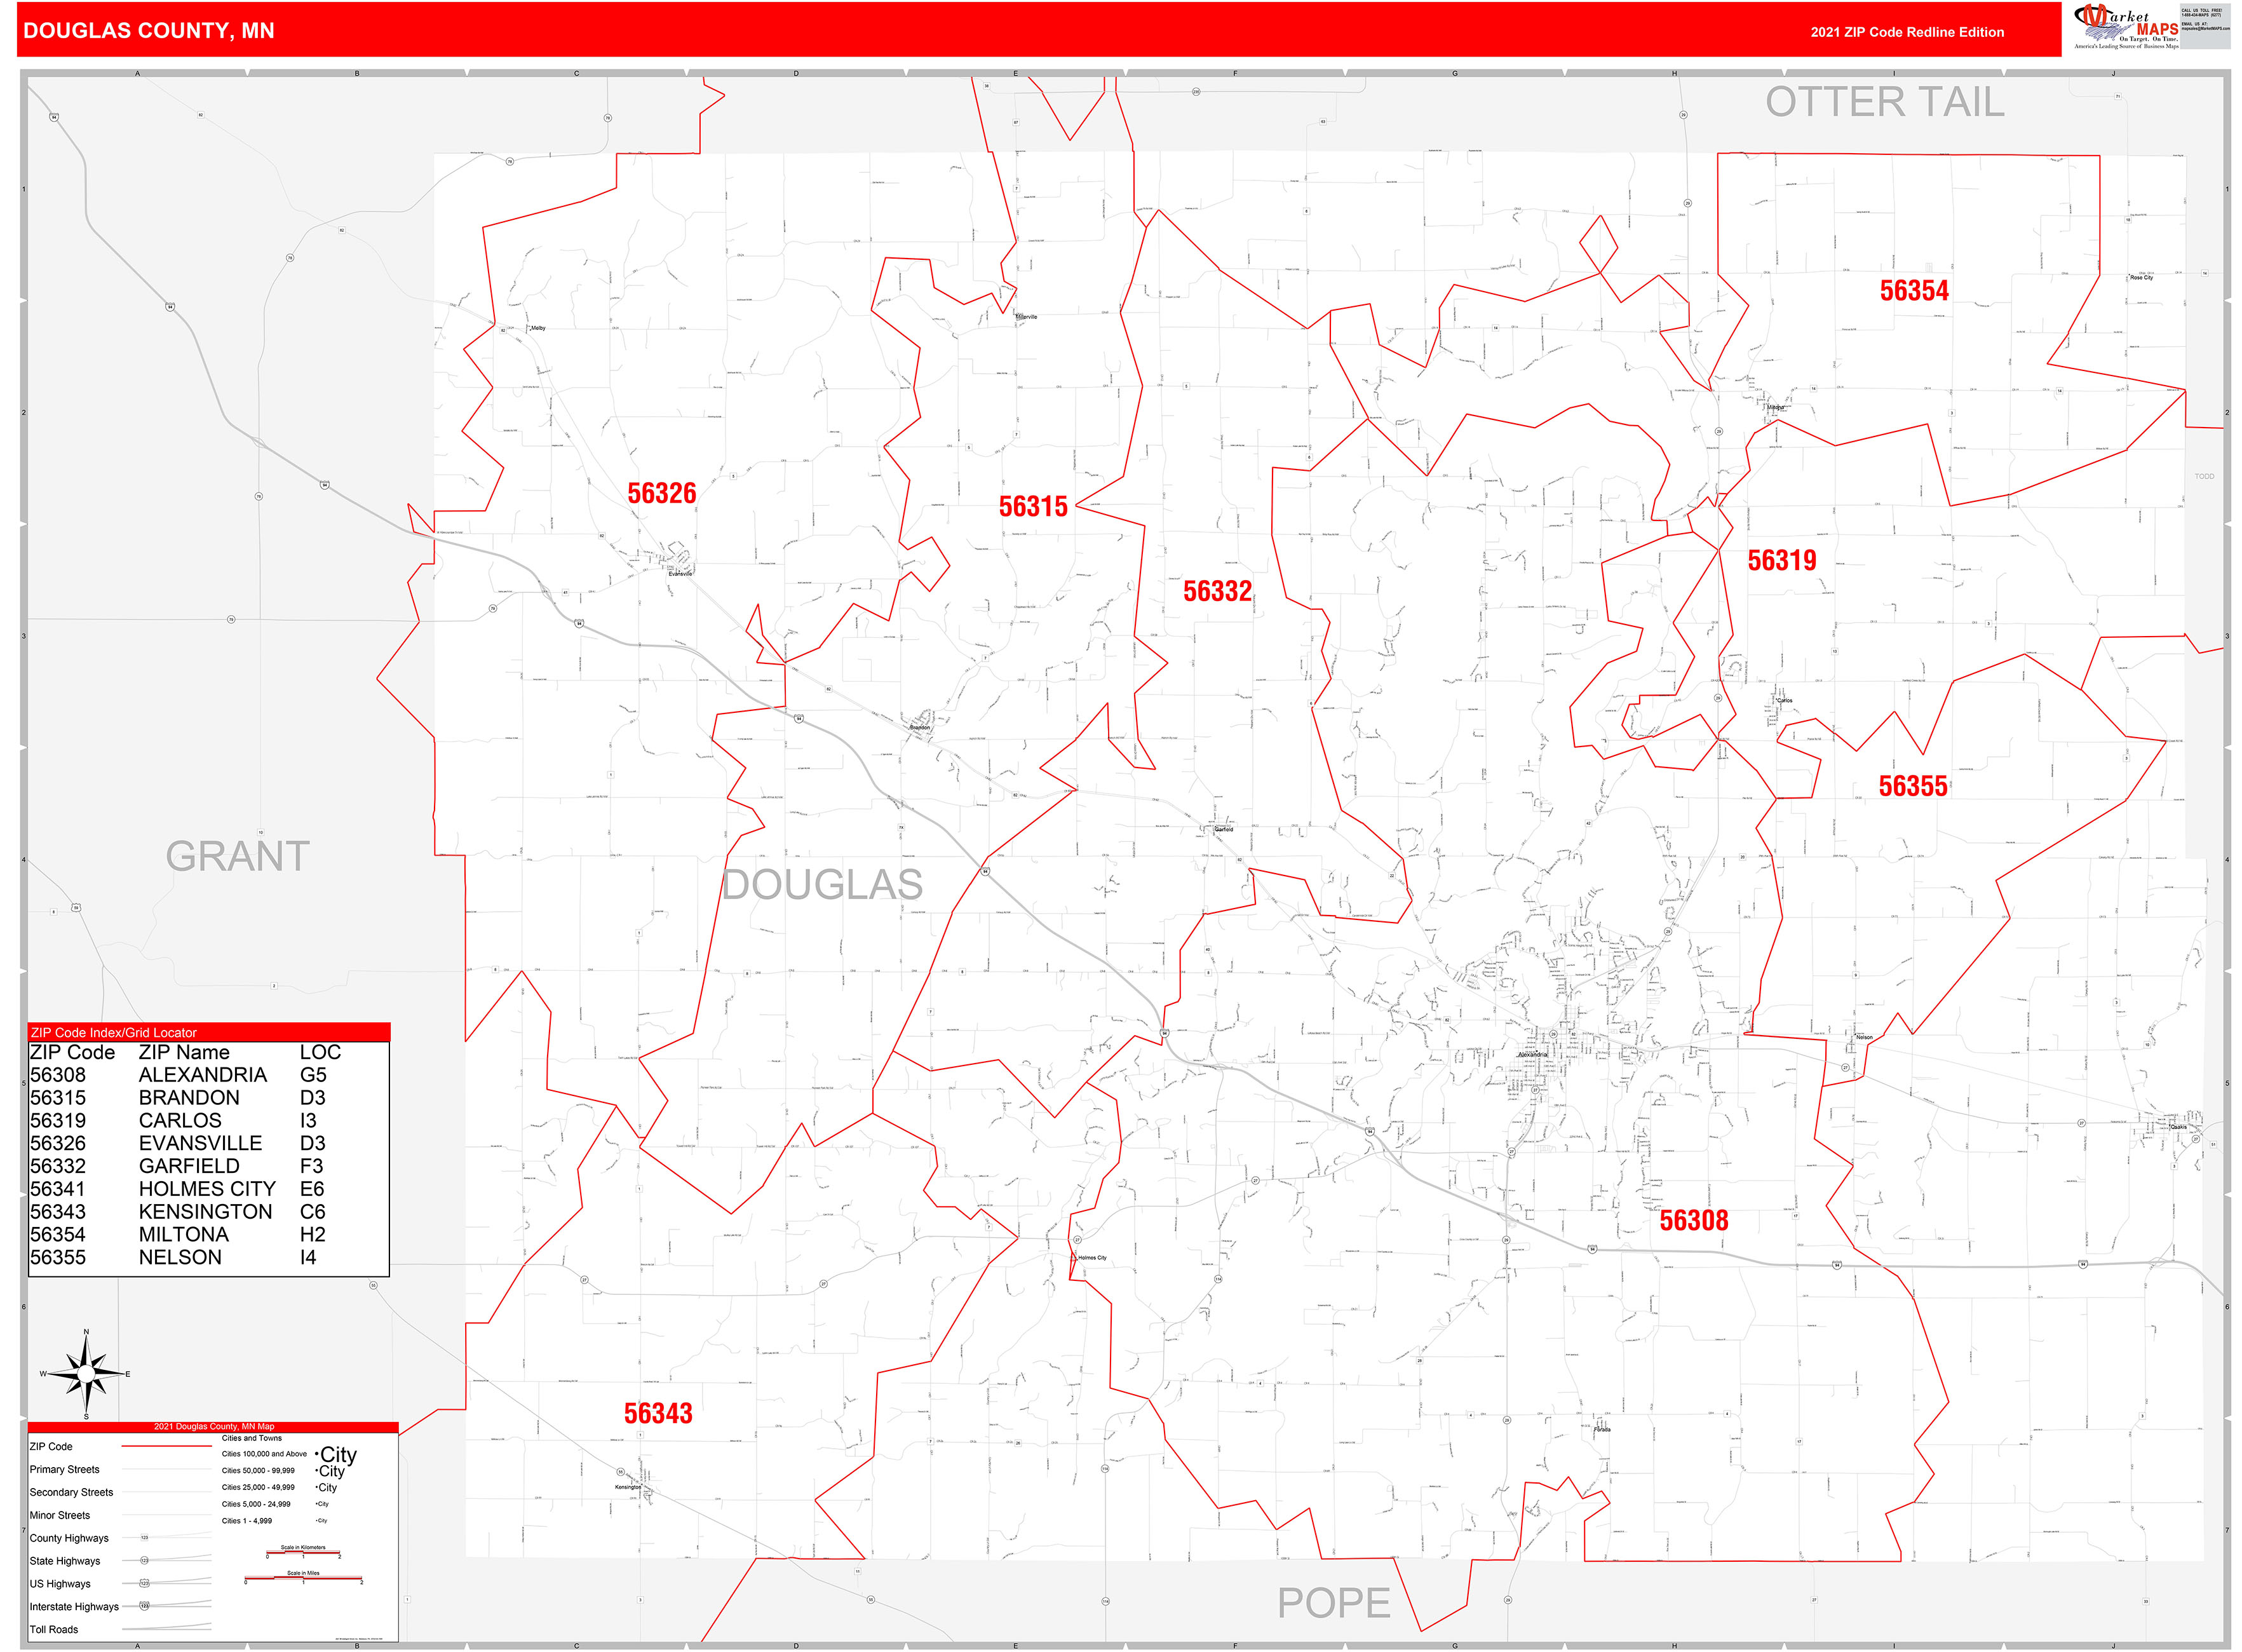Select the State Highways circle symbol
Image resolution: width=2242 pixels, height=1652 pixels.
146,1561
